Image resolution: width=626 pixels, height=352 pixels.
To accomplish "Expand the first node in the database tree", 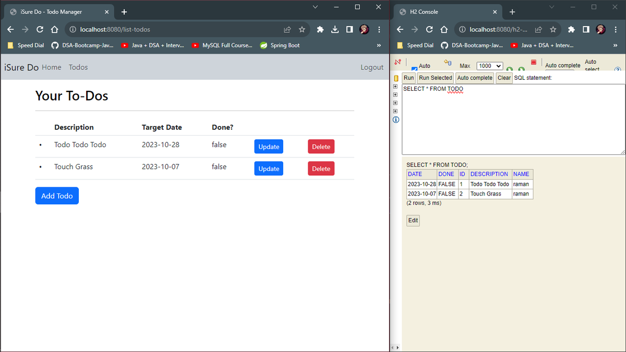I will [395, 86].
